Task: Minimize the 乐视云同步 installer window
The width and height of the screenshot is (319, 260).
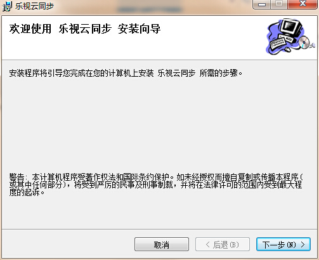Action: pyautogui.click(x=262, y=4)
